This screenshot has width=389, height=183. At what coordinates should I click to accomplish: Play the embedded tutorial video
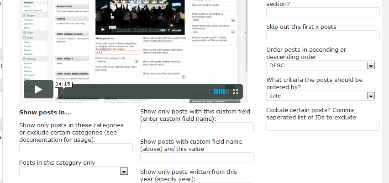tap(38, 89)
